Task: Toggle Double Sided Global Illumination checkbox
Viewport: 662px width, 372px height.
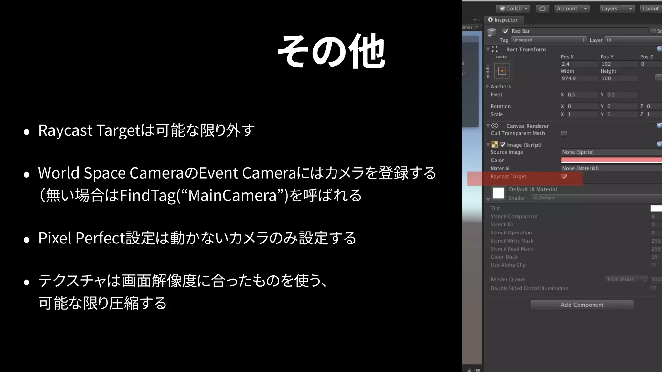Action: (653, 288)
